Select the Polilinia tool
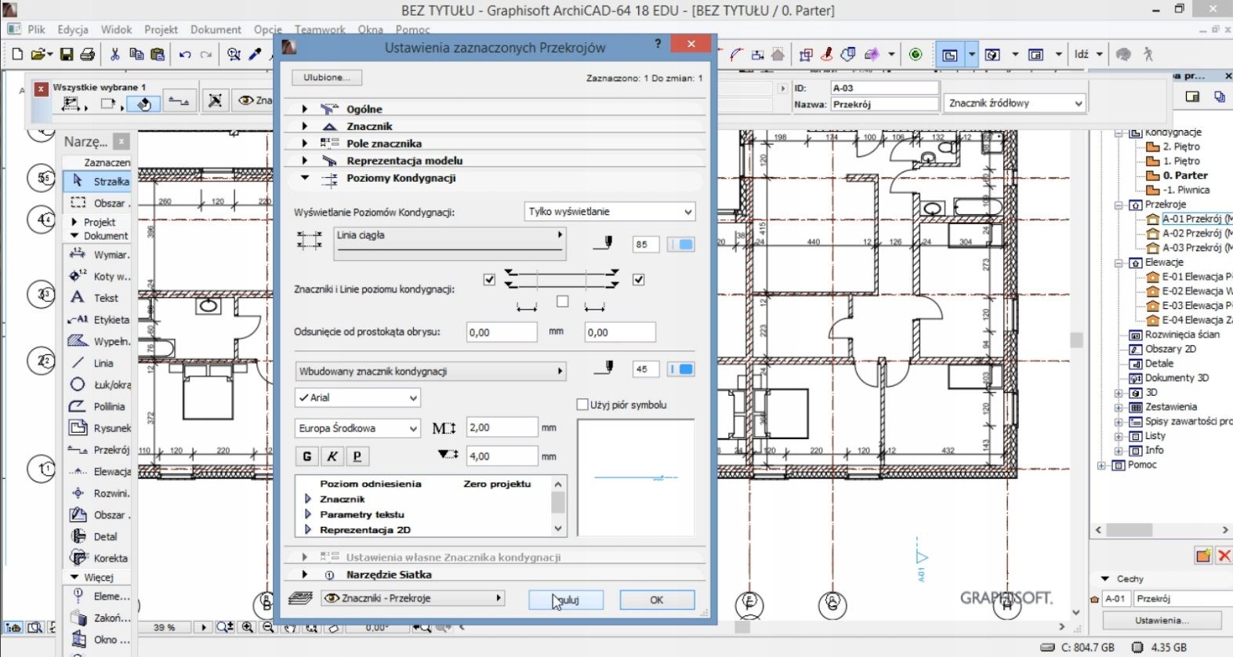Image resolution: width=1233 pixels, height=657 pixels. pyautogui.click(x=97, y=406)
